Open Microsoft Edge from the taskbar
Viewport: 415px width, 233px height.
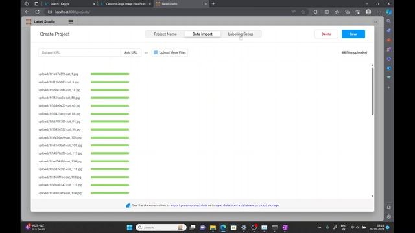pyautogui.click(x=223, y=227)
